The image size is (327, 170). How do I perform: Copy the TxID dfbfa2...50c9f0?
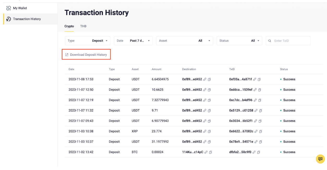tap(259, 152)
